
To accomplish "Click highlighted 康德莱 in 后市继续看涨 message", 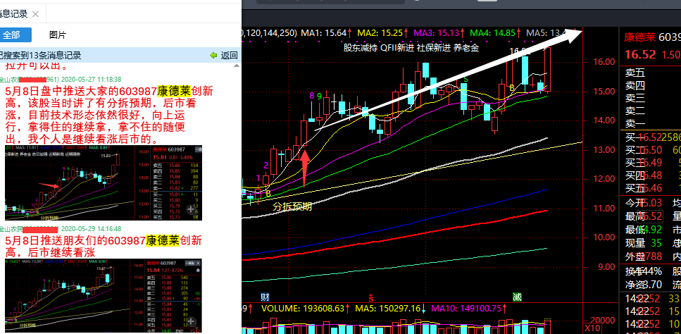I will point(163,240).
